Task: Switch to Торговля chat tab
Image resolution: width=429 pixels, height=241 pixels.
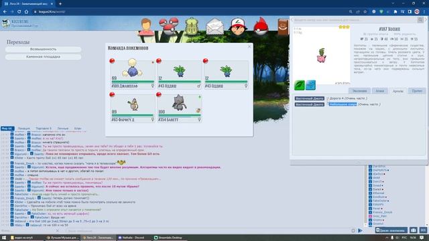Action: coord(43,129)
